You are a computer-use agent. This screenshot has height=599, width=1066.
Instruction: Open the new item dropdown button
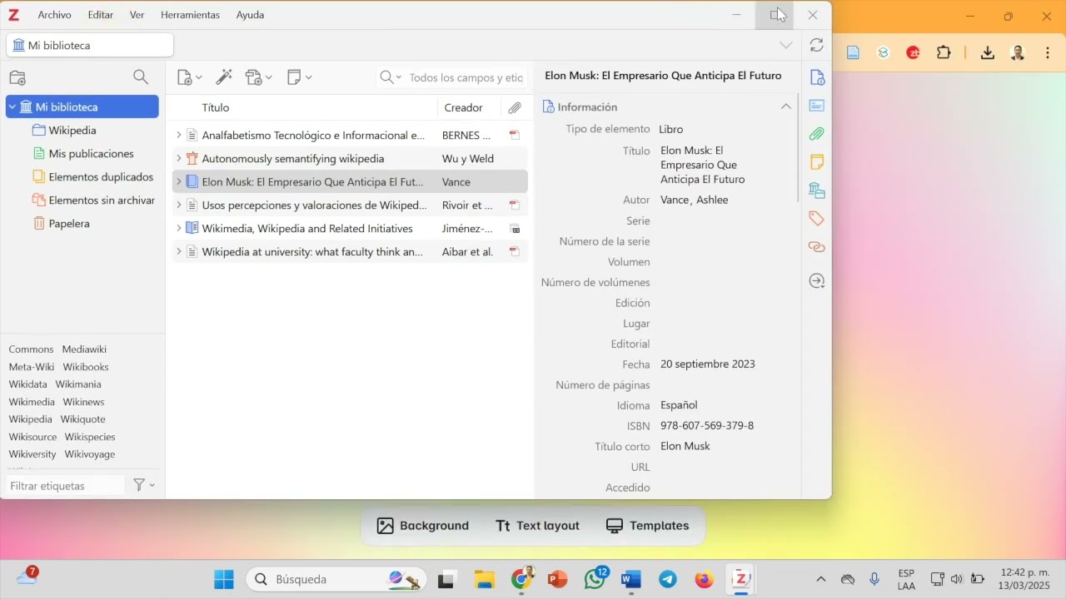coord(190,77)
